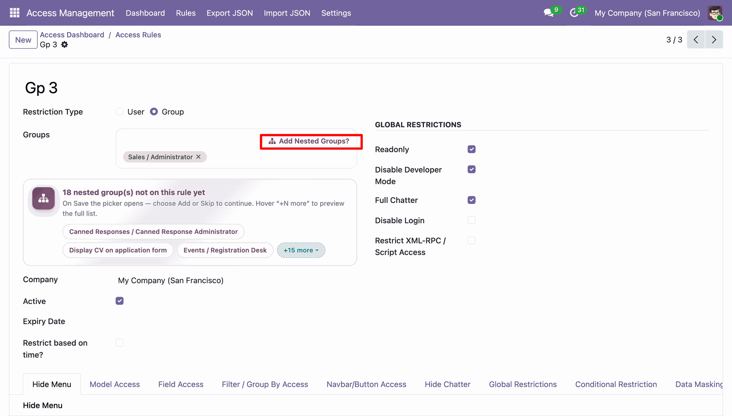
Task: Open the activities clock icon
Action: (x=574, y=13)
